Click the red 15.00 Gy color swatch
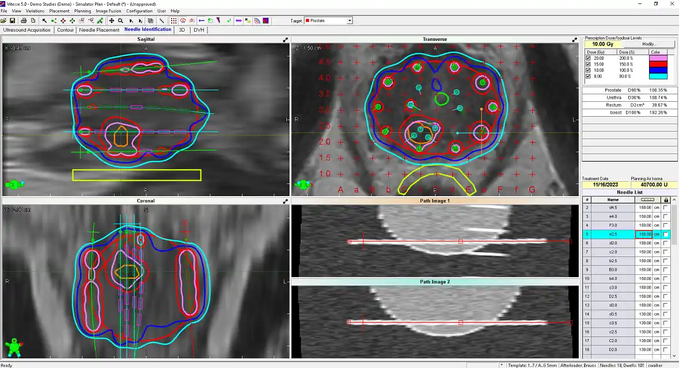Screen dimensions: 679x368 (658, 64)
